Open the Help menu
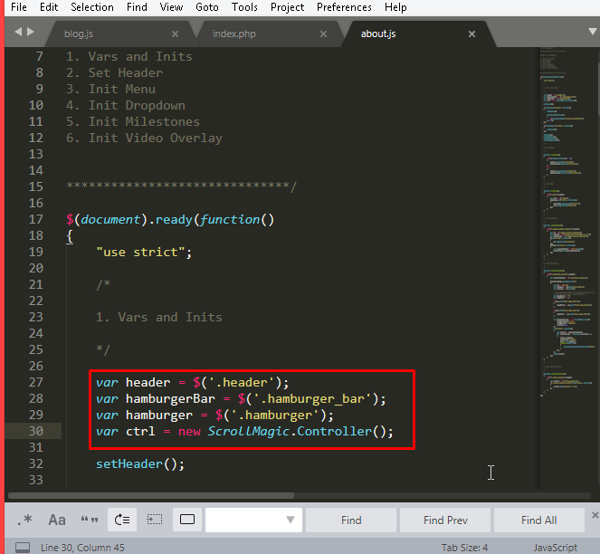This screenshot has width=600, height=554. point(395,7)
